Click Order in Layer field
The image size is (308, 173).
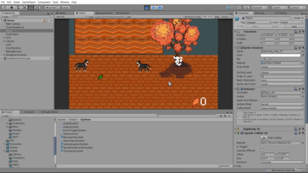click(x=282, y=76)
